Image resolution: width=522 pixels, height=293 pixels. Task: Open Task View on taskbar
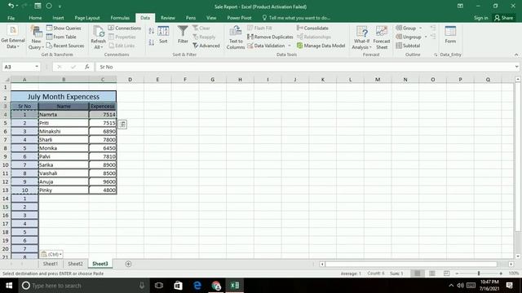(159, 286)
